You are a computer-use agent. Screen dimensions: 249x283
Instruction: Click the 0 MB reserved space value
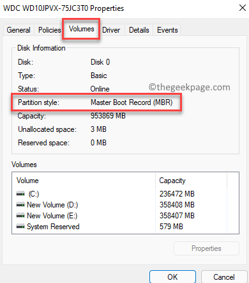tap(98, 143)
